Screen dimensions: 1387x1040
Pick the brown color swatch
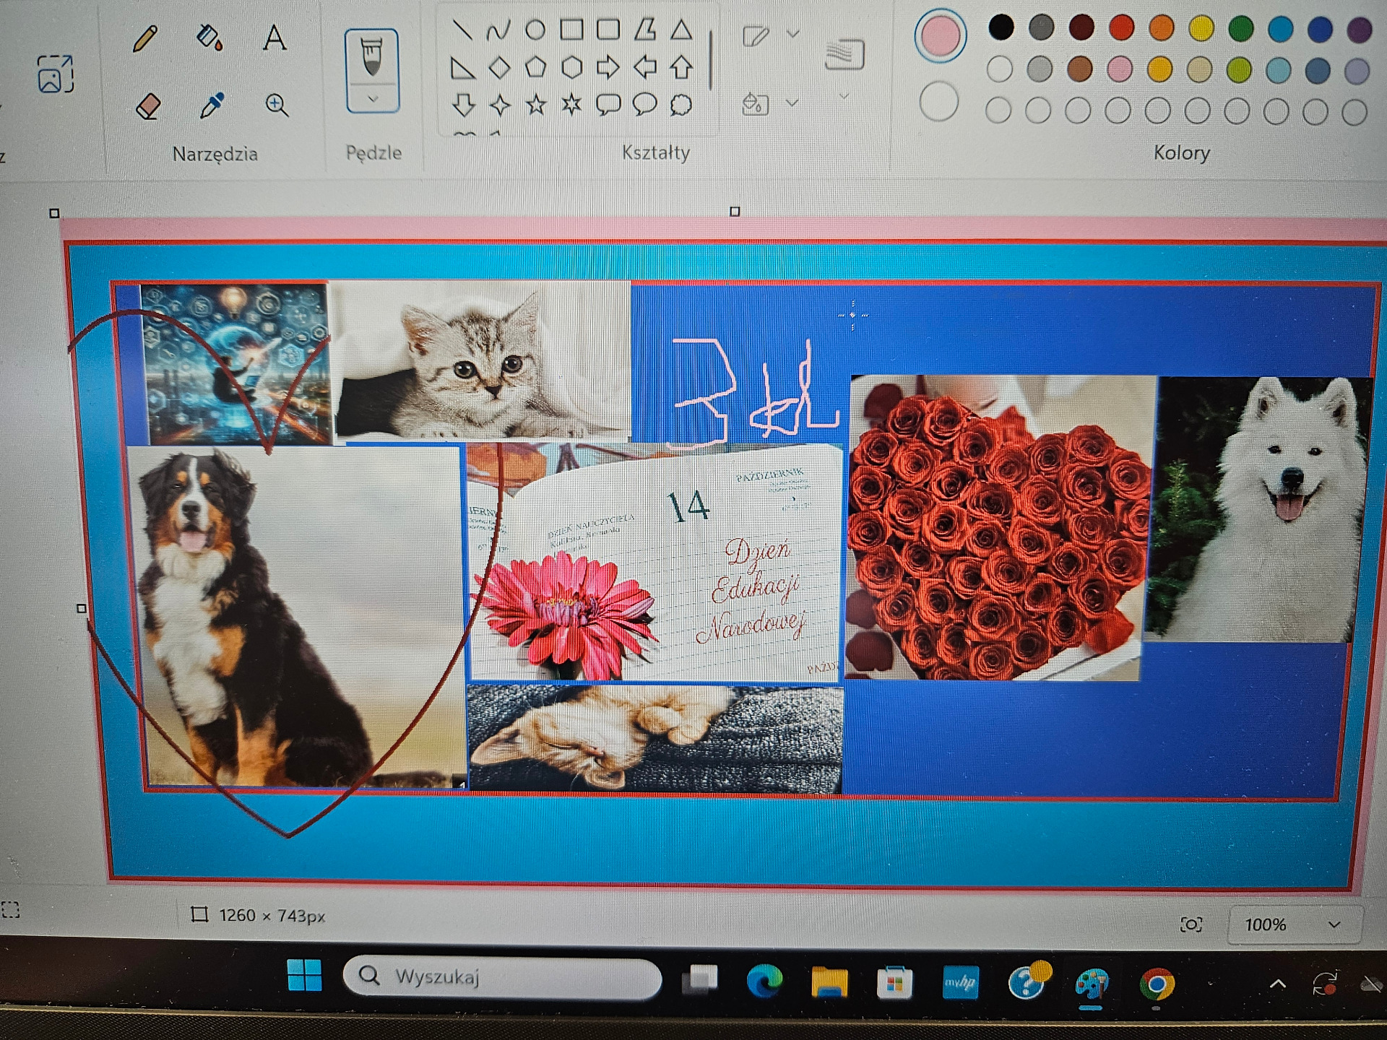1080,69
